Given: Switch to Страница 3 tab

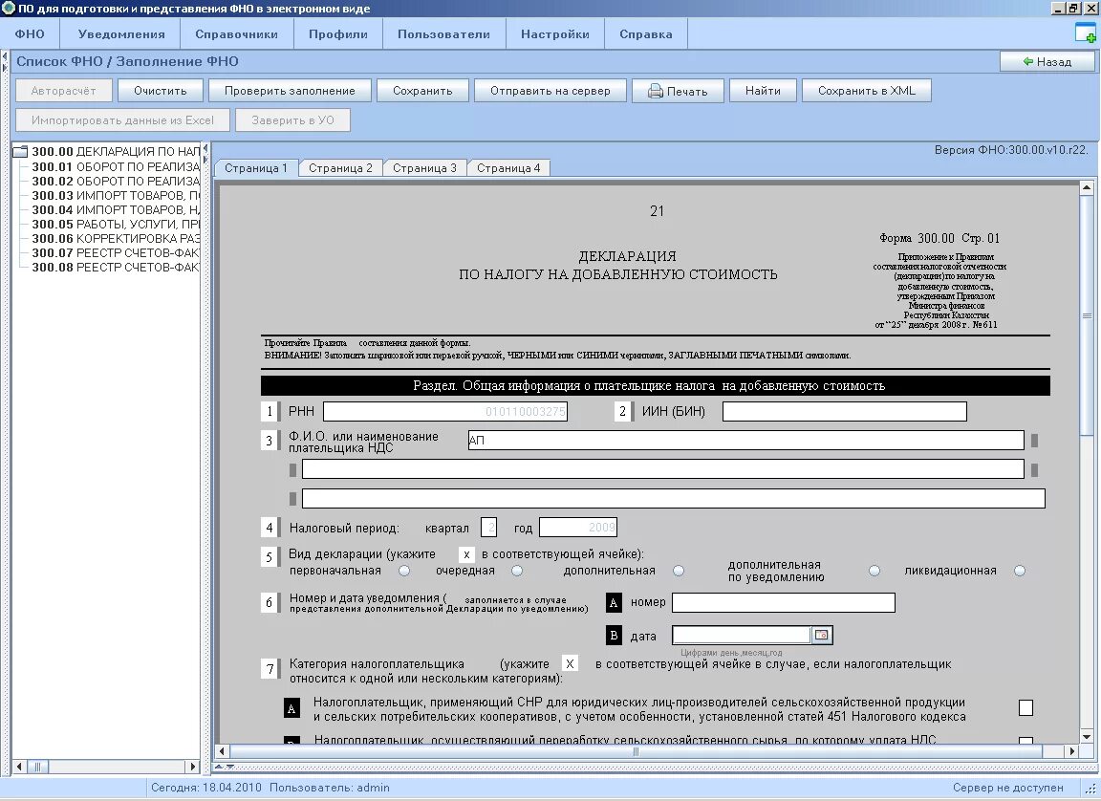Looking at the screenshot, I should 424,168.
